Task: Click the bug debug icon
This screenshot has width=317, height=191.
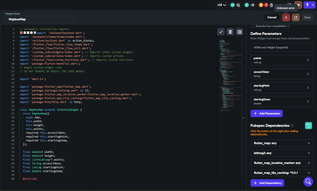Action: [271, 5]
